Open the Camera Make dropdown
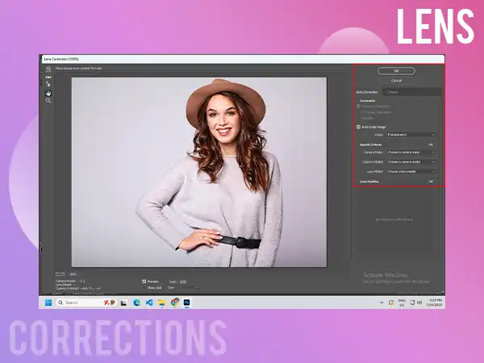The height and width of the screenshot is (363, 484). click(x=411, y=152)
